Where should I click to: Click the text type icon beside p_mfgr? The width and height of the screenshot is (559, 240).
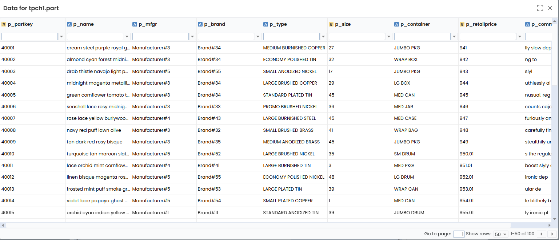coord(135,24)
